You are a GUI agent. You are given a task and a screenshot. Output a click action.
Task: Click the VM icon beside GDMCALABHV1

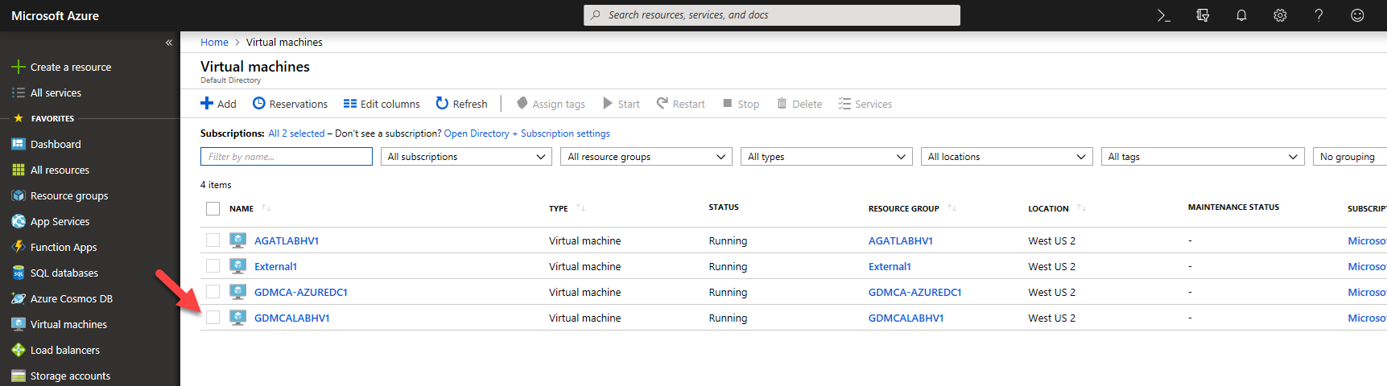pos(237,317)
